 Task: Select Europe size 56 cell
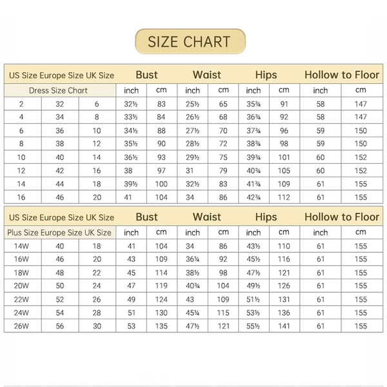60,326
